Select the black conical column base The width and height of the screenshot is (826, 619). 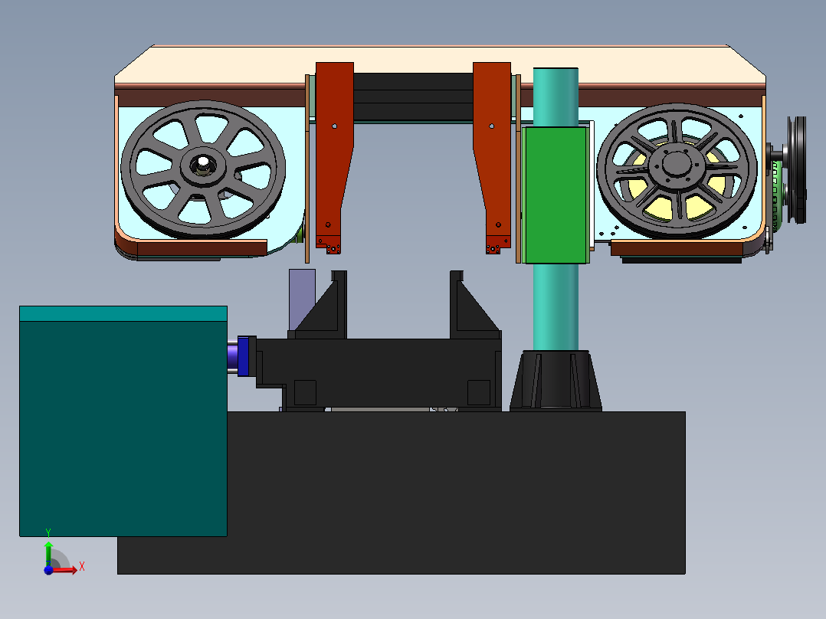pyautogui.click(x=556, y=380)
